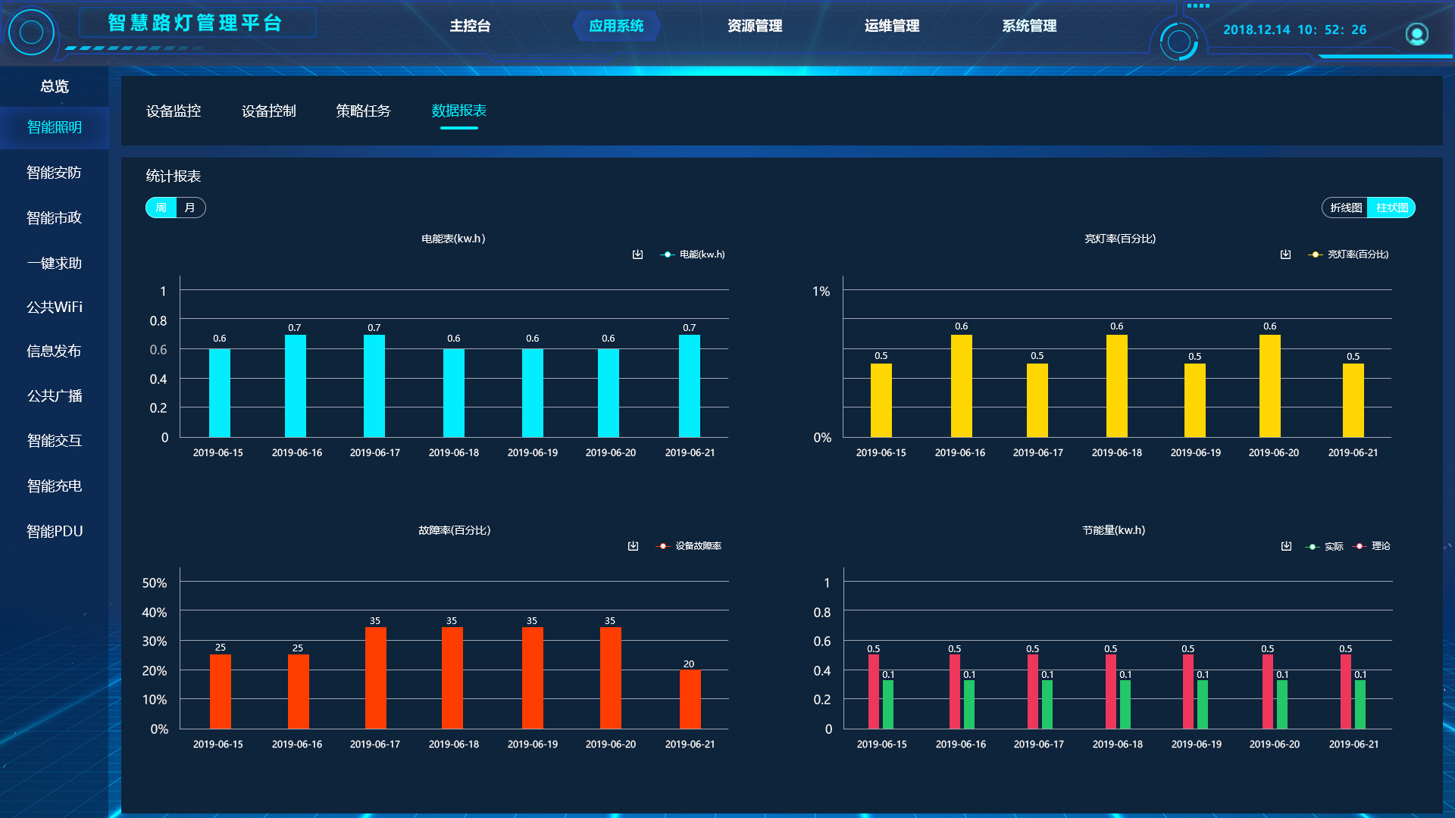Click download icon on 故障率 chart
This screenshot has width=1455, height=818.
tap(633, 546)
